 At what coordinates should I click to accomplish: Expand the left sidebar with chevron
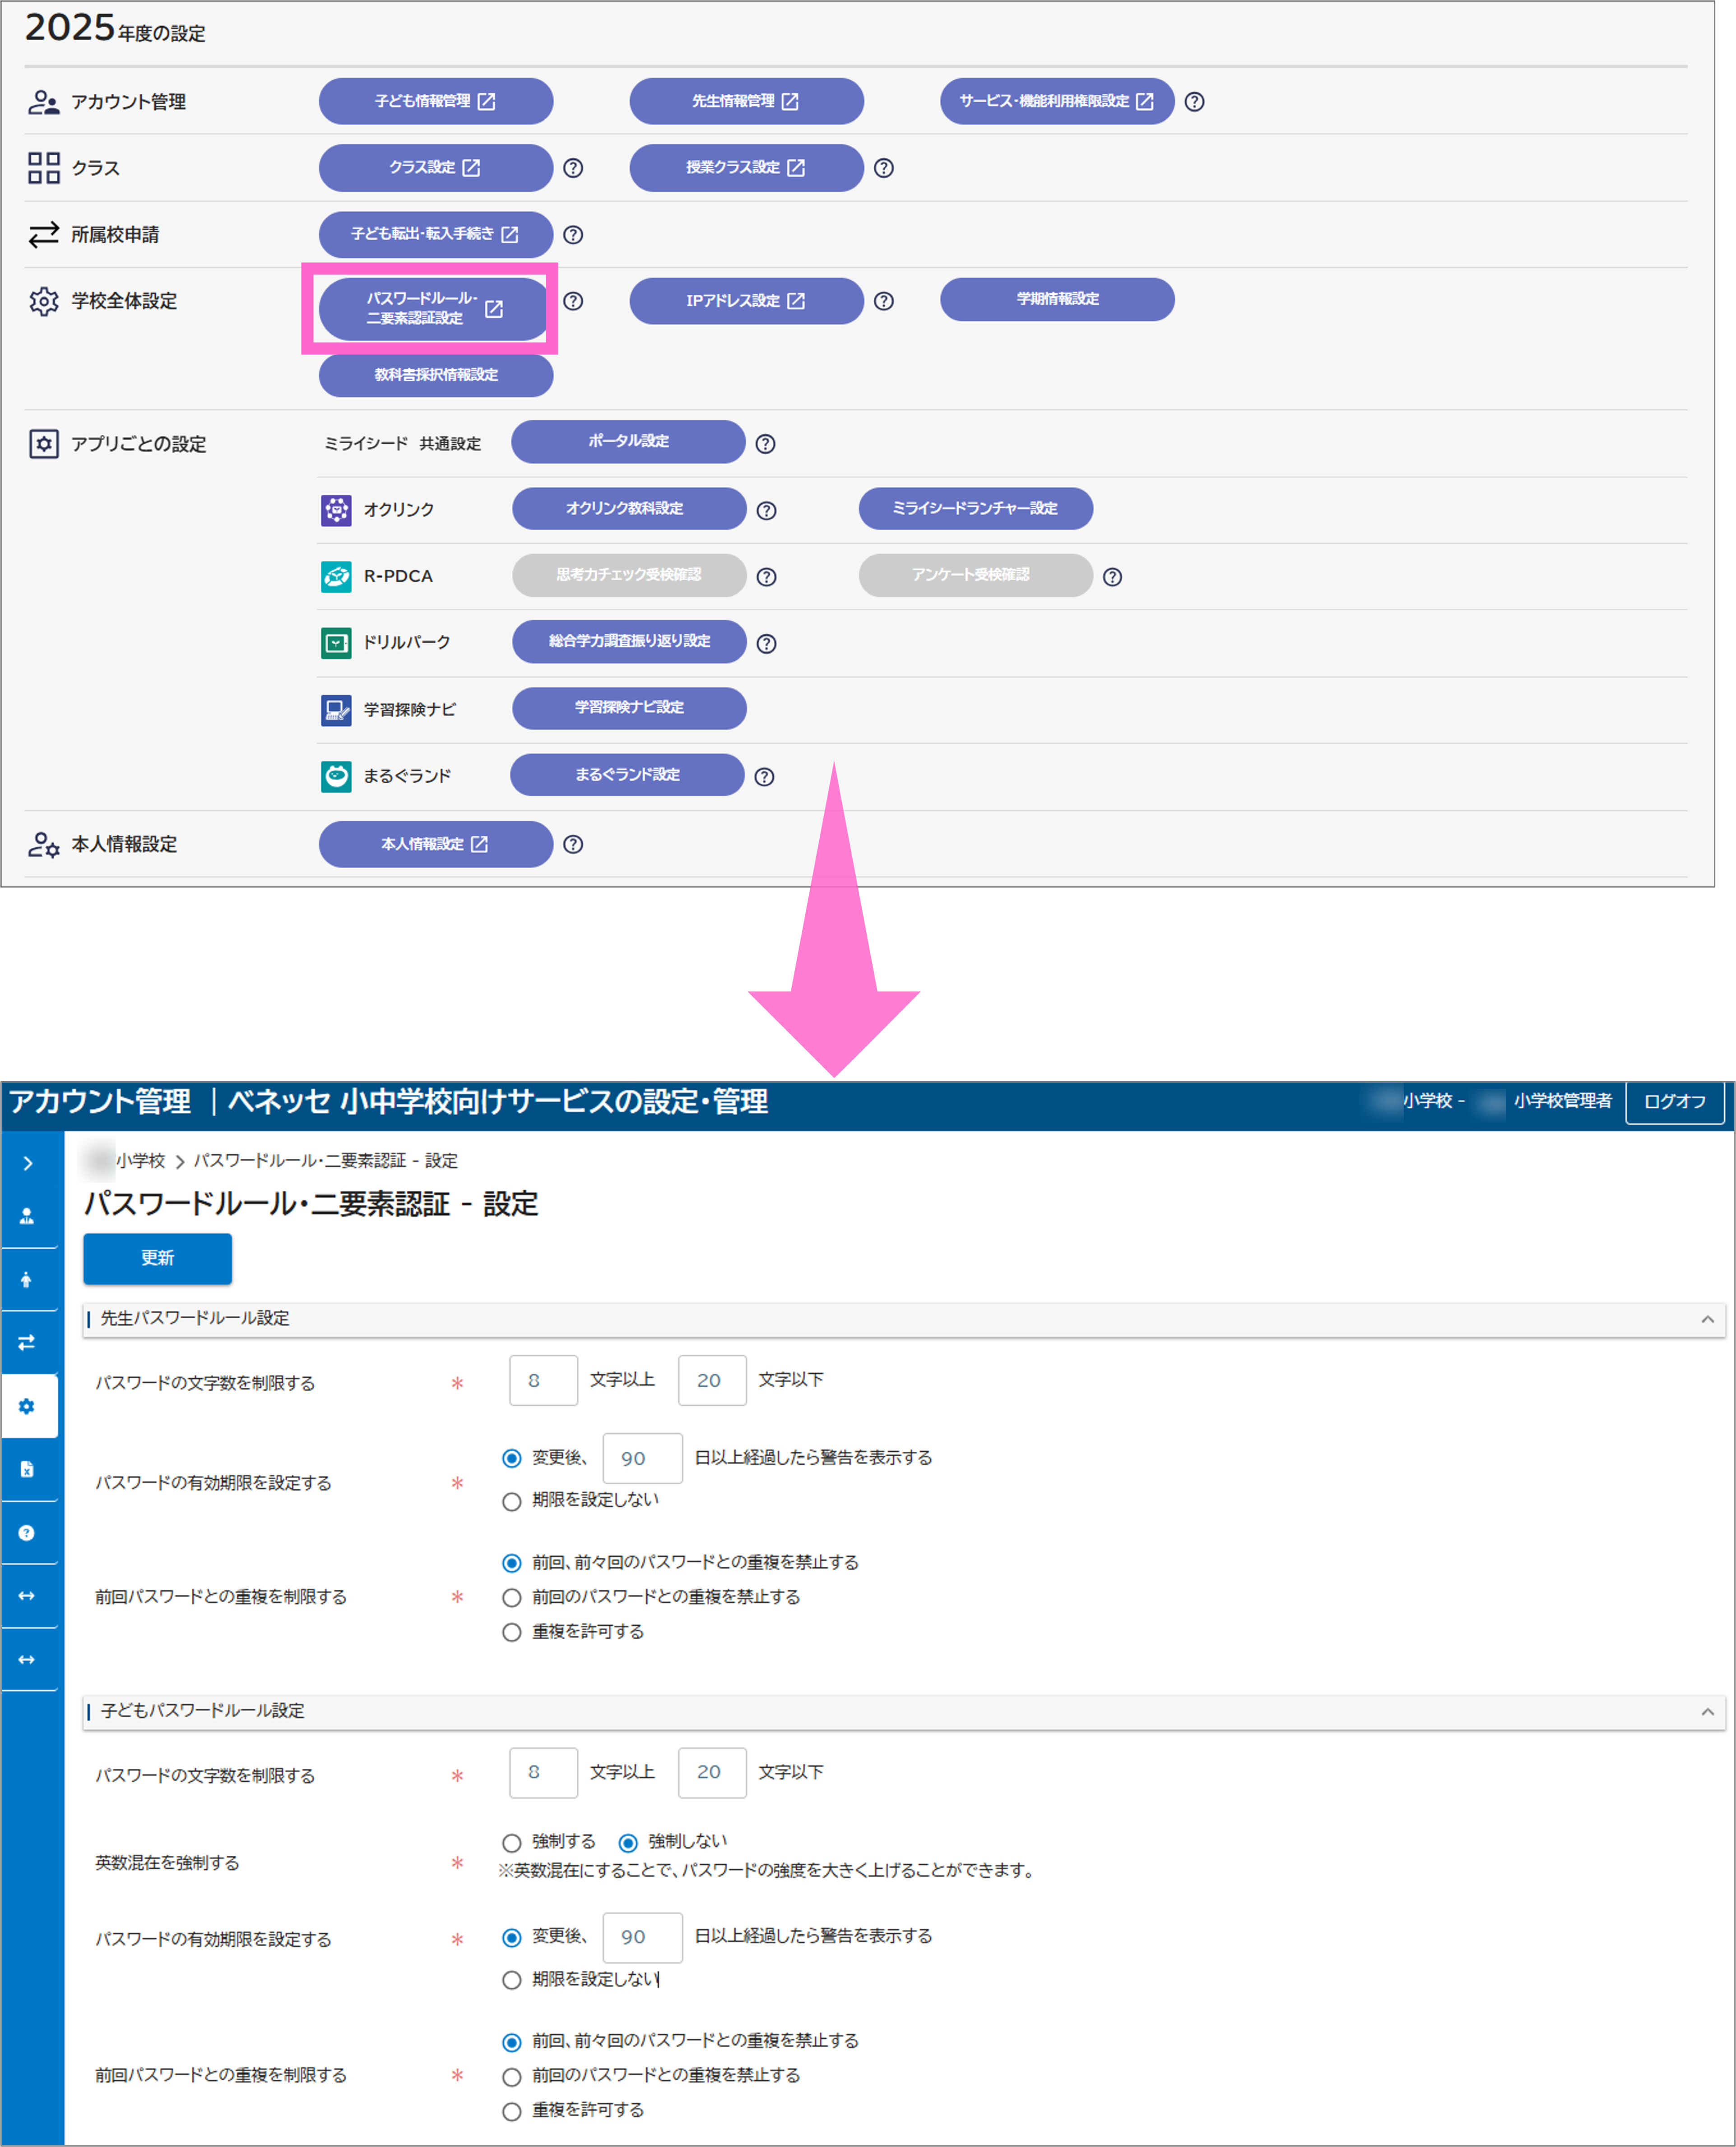(x=27, y=1163)
